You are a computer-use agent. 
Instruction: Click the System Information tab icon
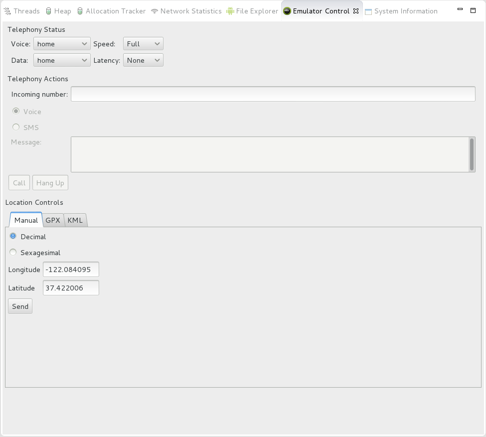[x=368, y=12]
